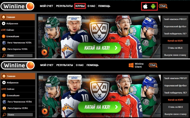Open РЕЗУЛЬТАТЫ in the top header

[64, 6]
